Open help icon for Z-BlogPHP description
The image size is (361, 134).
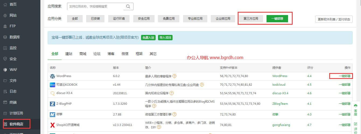(x=154, y=106)
